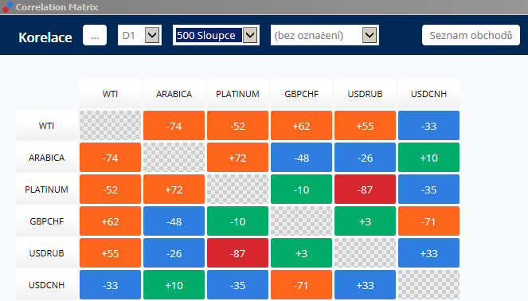Click the -71 cell in USDCNH row

click(x=301, y=285)
